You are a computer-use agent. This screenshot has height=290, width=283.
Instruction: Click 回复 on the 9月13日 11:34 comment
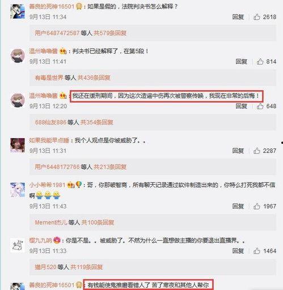point(238,17)
